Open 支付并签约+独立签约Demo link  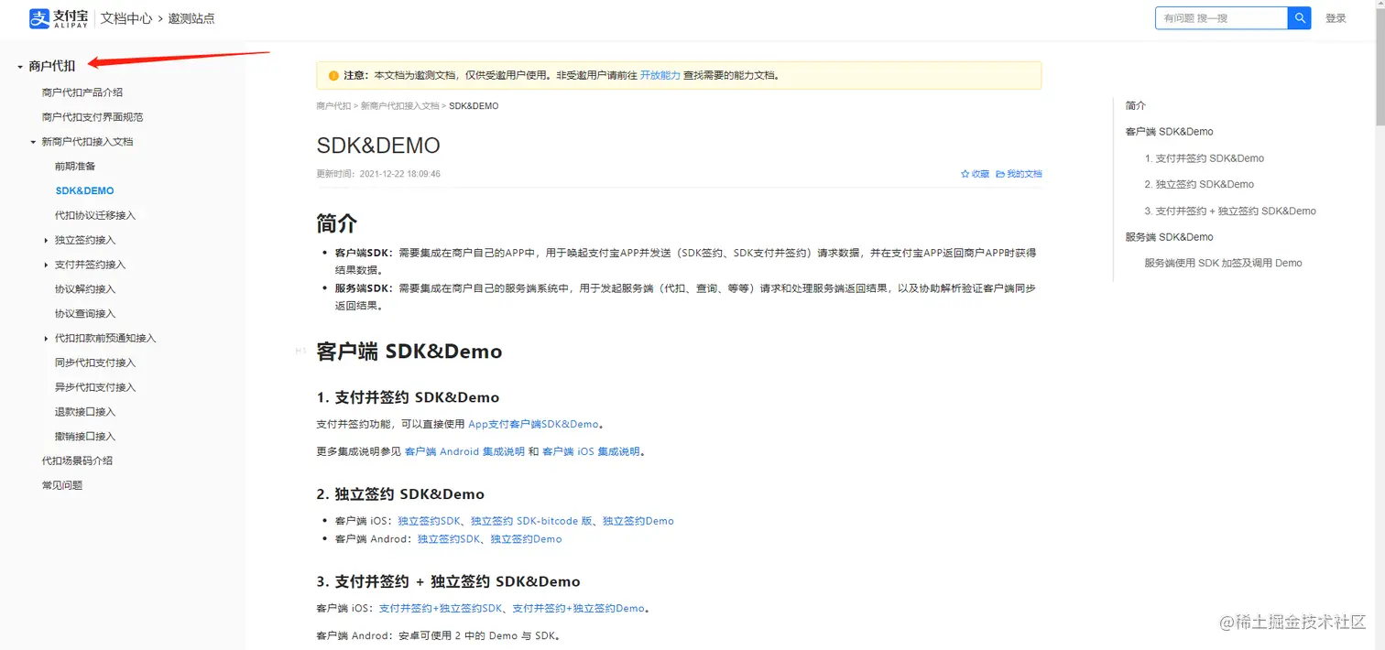click(579, 609)
